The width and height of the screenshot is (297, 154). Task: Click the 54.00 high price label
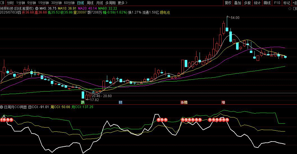click(235, 18)
